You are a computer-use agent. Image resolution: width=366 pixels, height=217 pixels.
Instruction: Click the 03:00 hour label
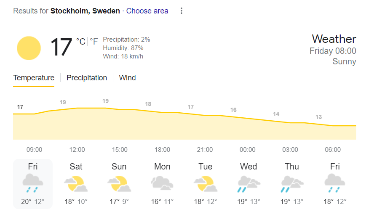(x=290, y=150)
